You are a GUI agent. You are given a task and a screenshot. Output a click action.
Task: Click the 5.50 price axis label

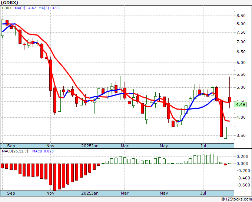pos(241,74)
